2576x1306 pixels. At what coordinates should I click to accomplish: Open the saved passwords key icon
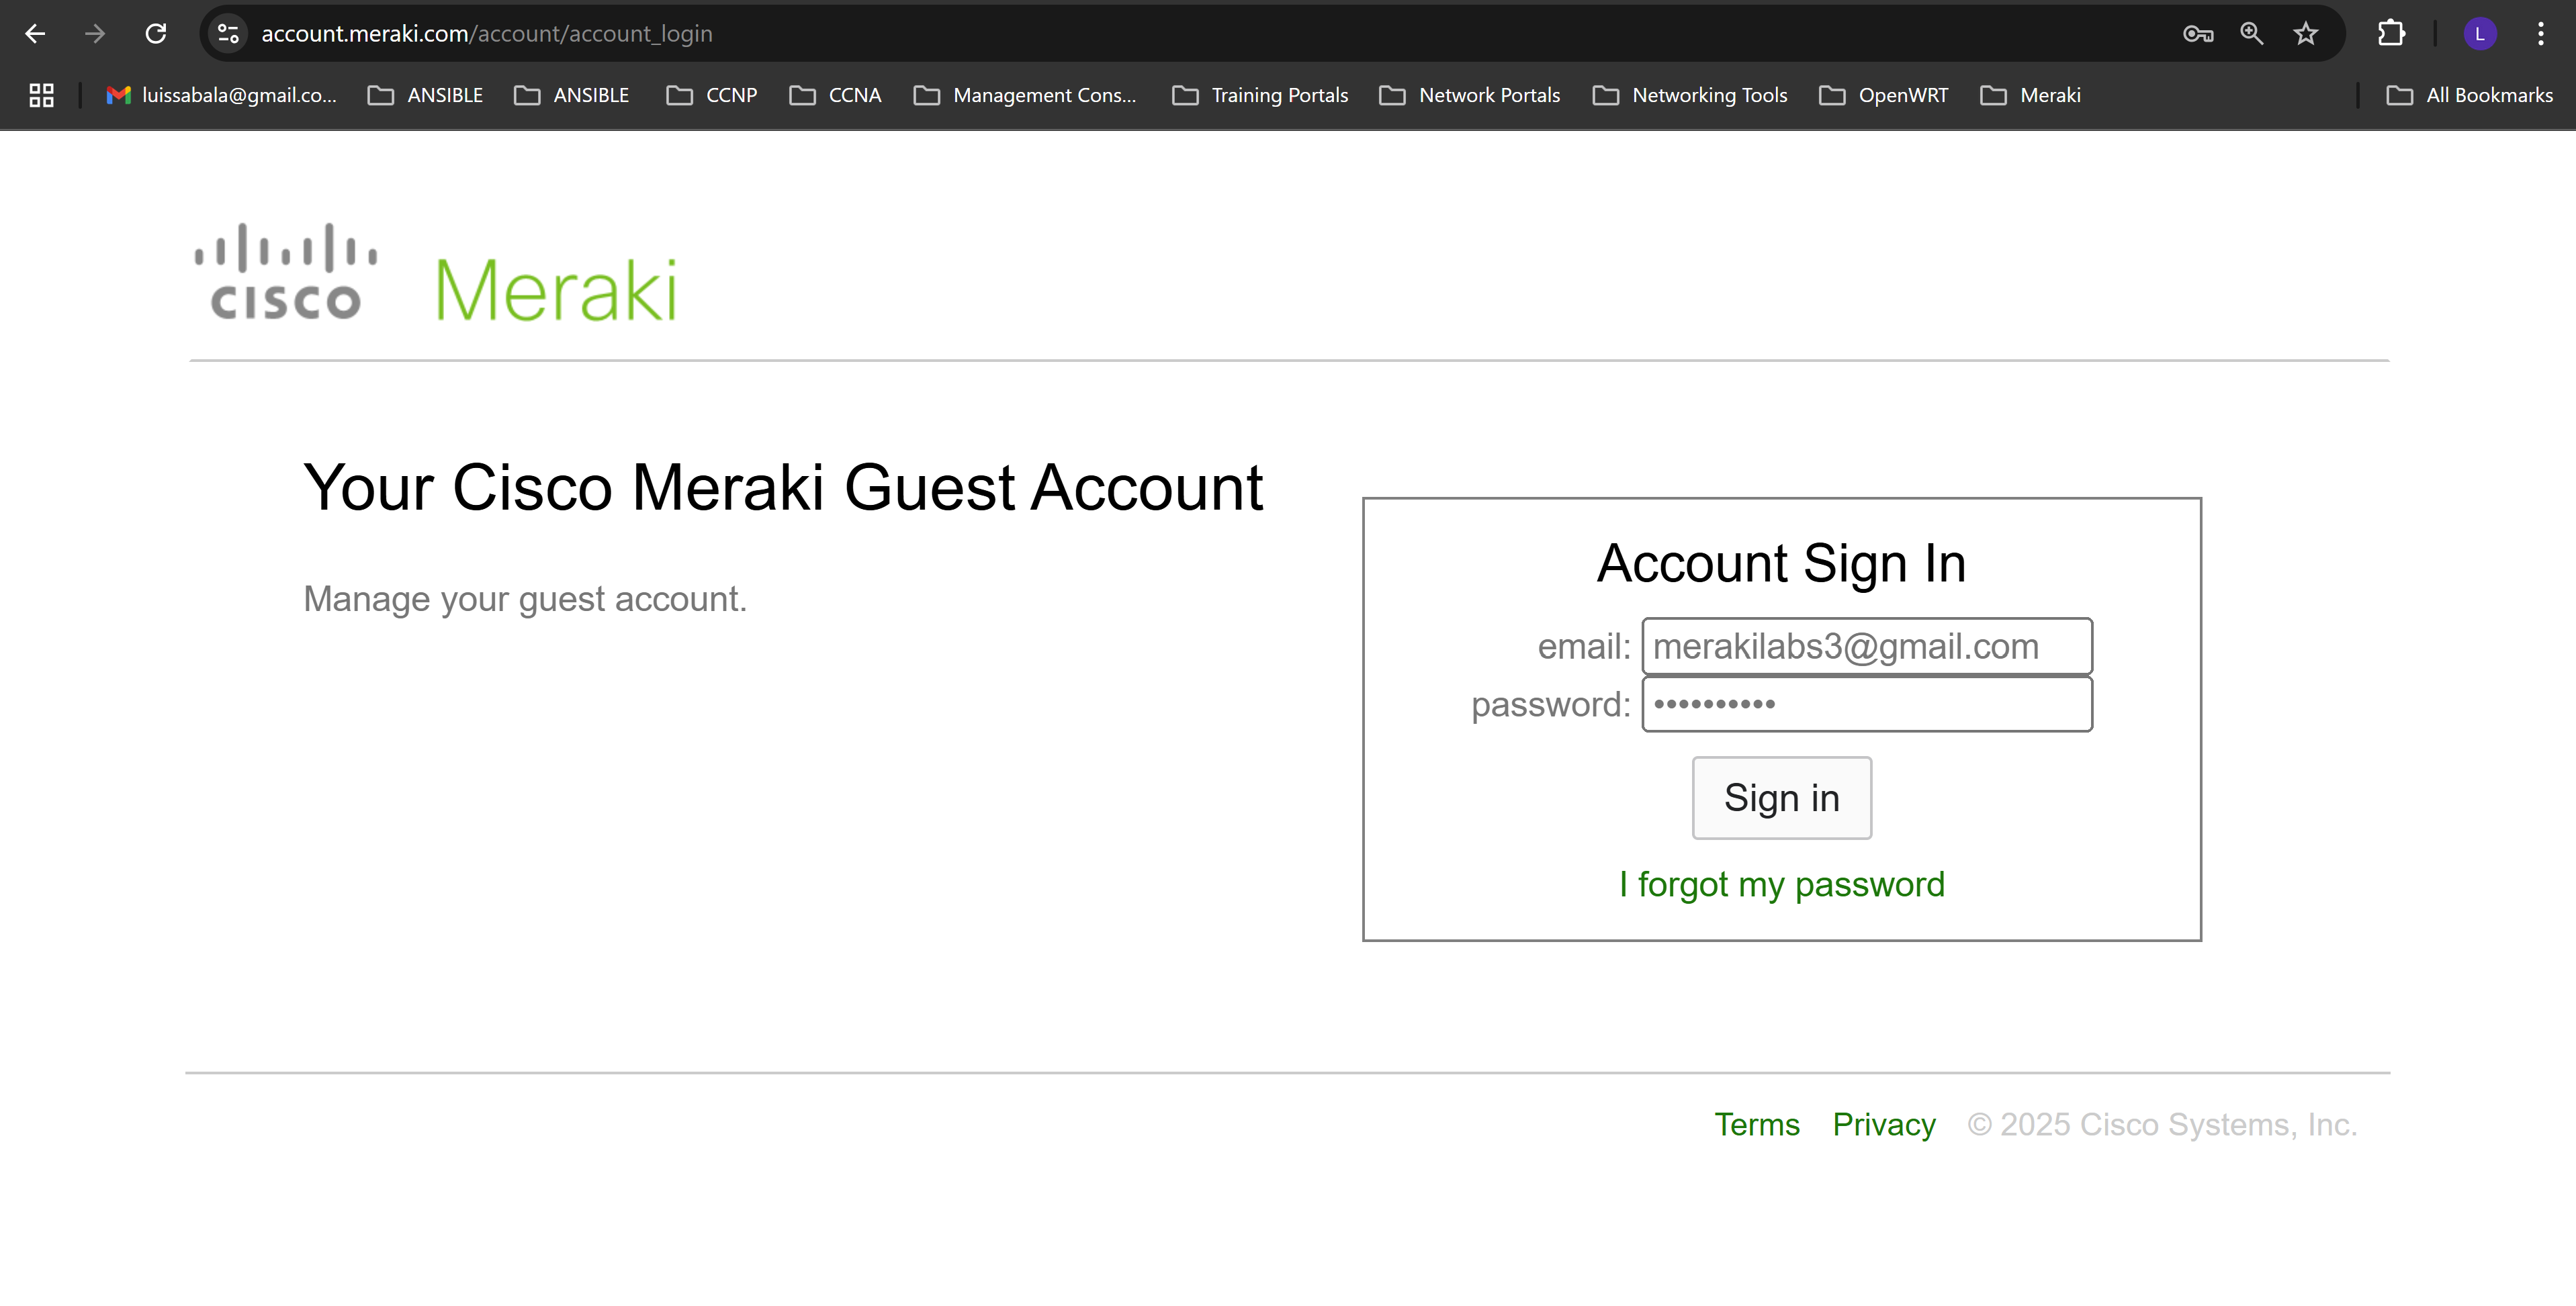coord(2197,34)
